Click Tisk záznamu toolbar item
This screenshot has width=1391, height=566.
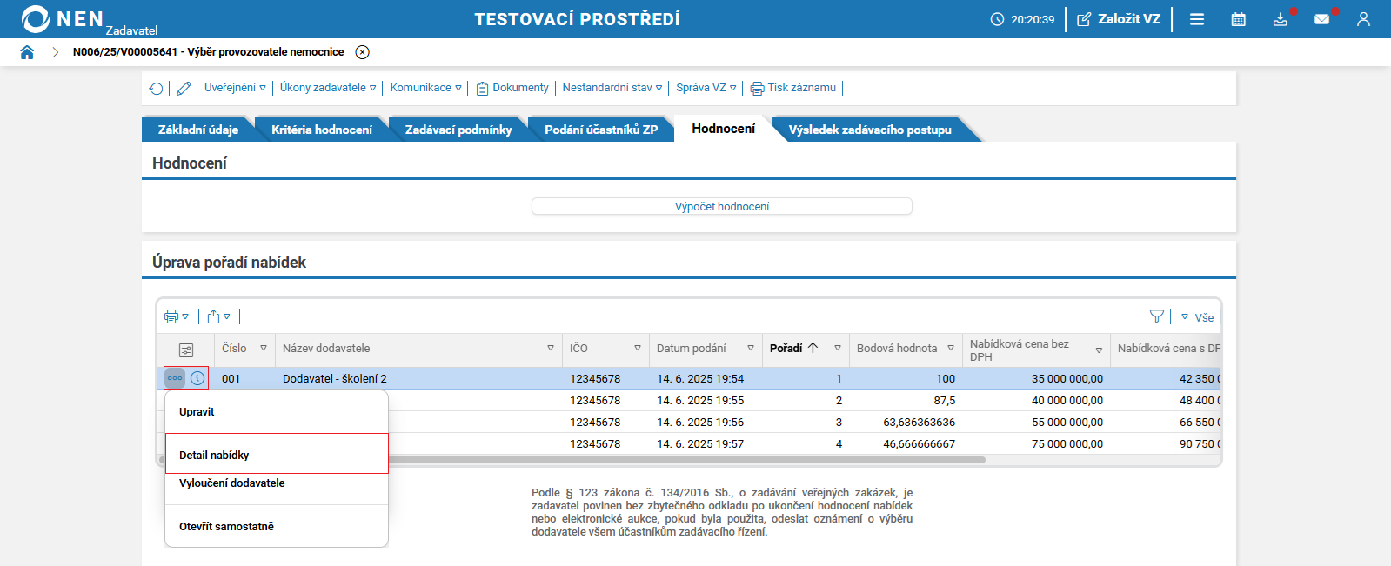click(793, 88)
